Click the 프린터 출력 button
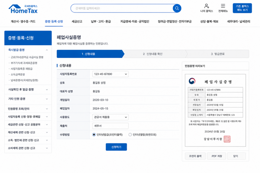This screenshot has height=173, width=260. click(x=195, y=156)
